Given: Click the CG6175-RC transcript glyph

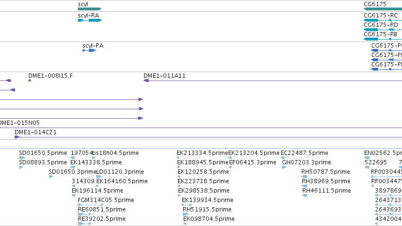Looking at the screenshot, I should click(383, 20).
